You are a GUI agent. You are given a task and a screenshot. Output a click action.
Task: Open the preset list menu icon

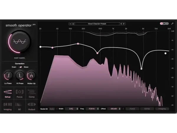70,24
